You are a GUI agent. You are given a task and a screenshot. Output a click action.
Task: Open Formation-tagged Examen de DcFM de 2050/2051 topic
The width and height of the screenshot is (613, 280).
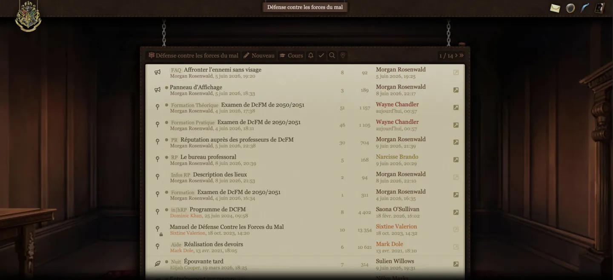tap(239, 192)
